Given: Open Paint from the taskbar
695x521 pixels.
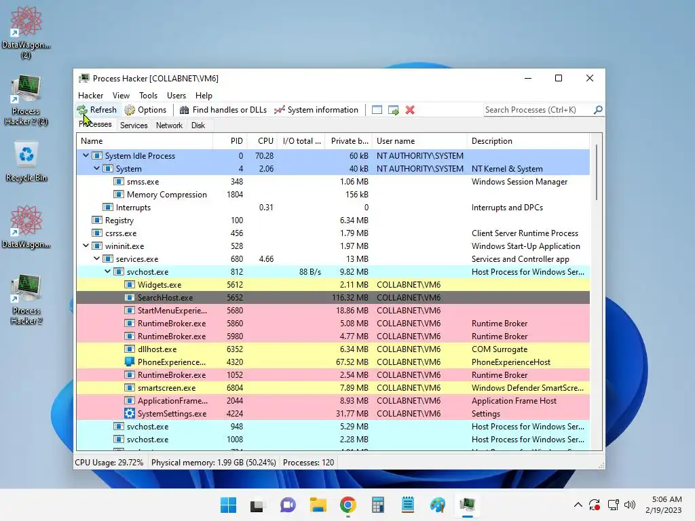Looking at the screenshot, I should pyautogui.click(x=438, y=505).
